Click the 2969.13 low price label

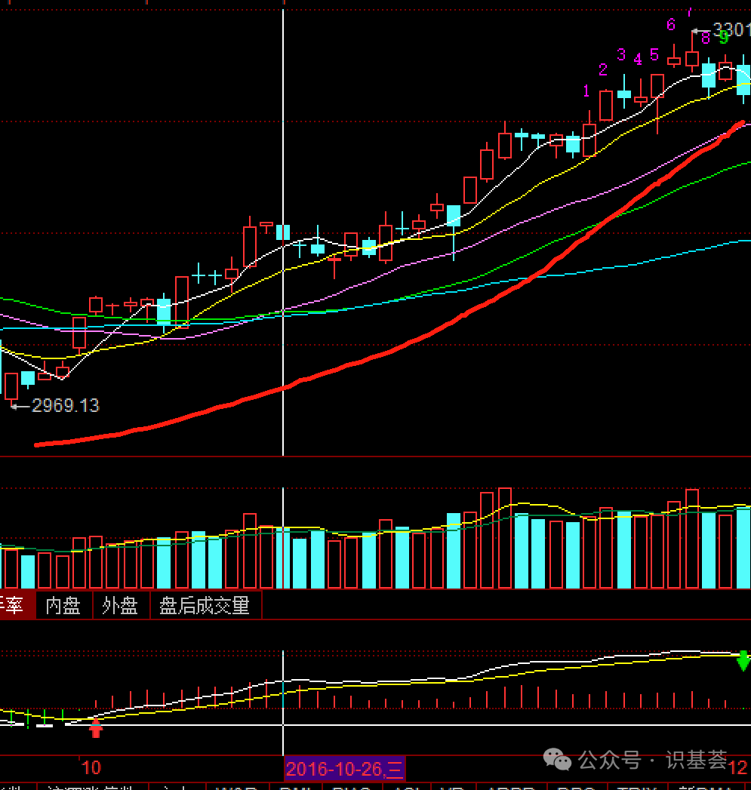(x=65, y=406)
